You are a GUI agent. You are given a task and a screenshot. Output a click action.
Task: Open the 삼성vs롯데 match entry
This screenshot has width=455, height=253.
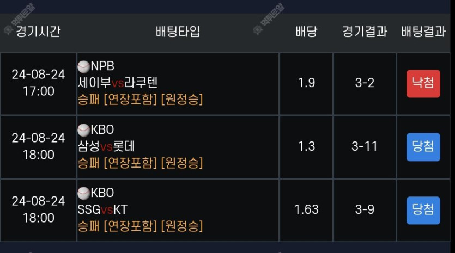pos(106,146)
